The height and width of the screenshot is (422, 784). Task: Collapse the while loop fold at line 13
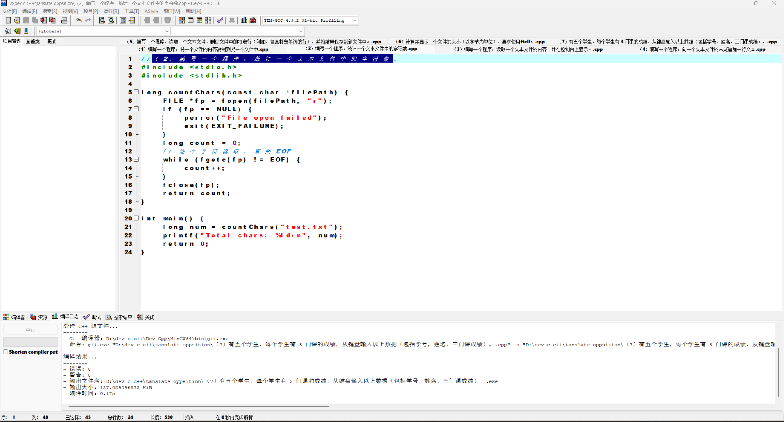click(136, 159)
